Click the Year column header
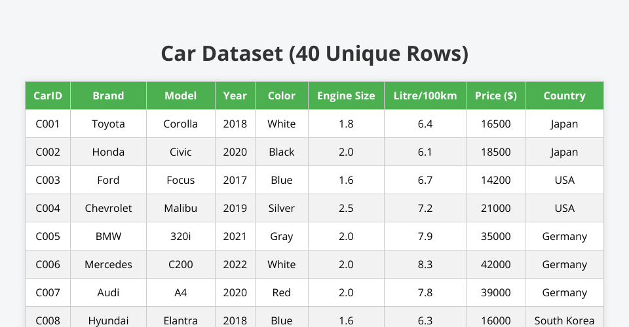 pyautogui.click(x=235, y=95)
